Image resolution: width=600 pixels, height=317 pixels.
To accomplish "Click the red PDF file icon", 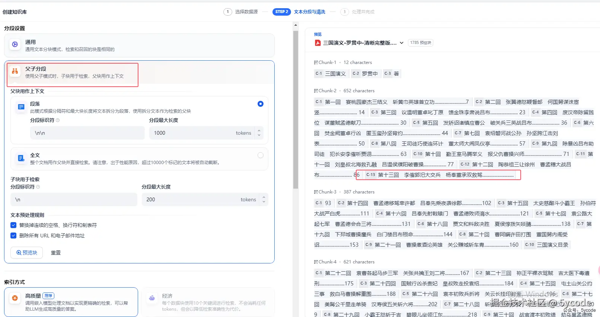I will pos(317,43).
